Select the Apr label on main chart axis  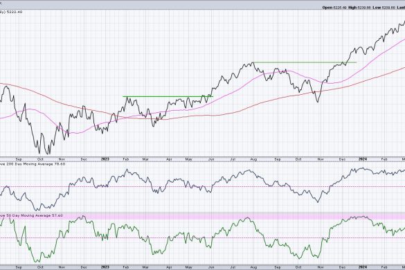(x=169, y=159)
